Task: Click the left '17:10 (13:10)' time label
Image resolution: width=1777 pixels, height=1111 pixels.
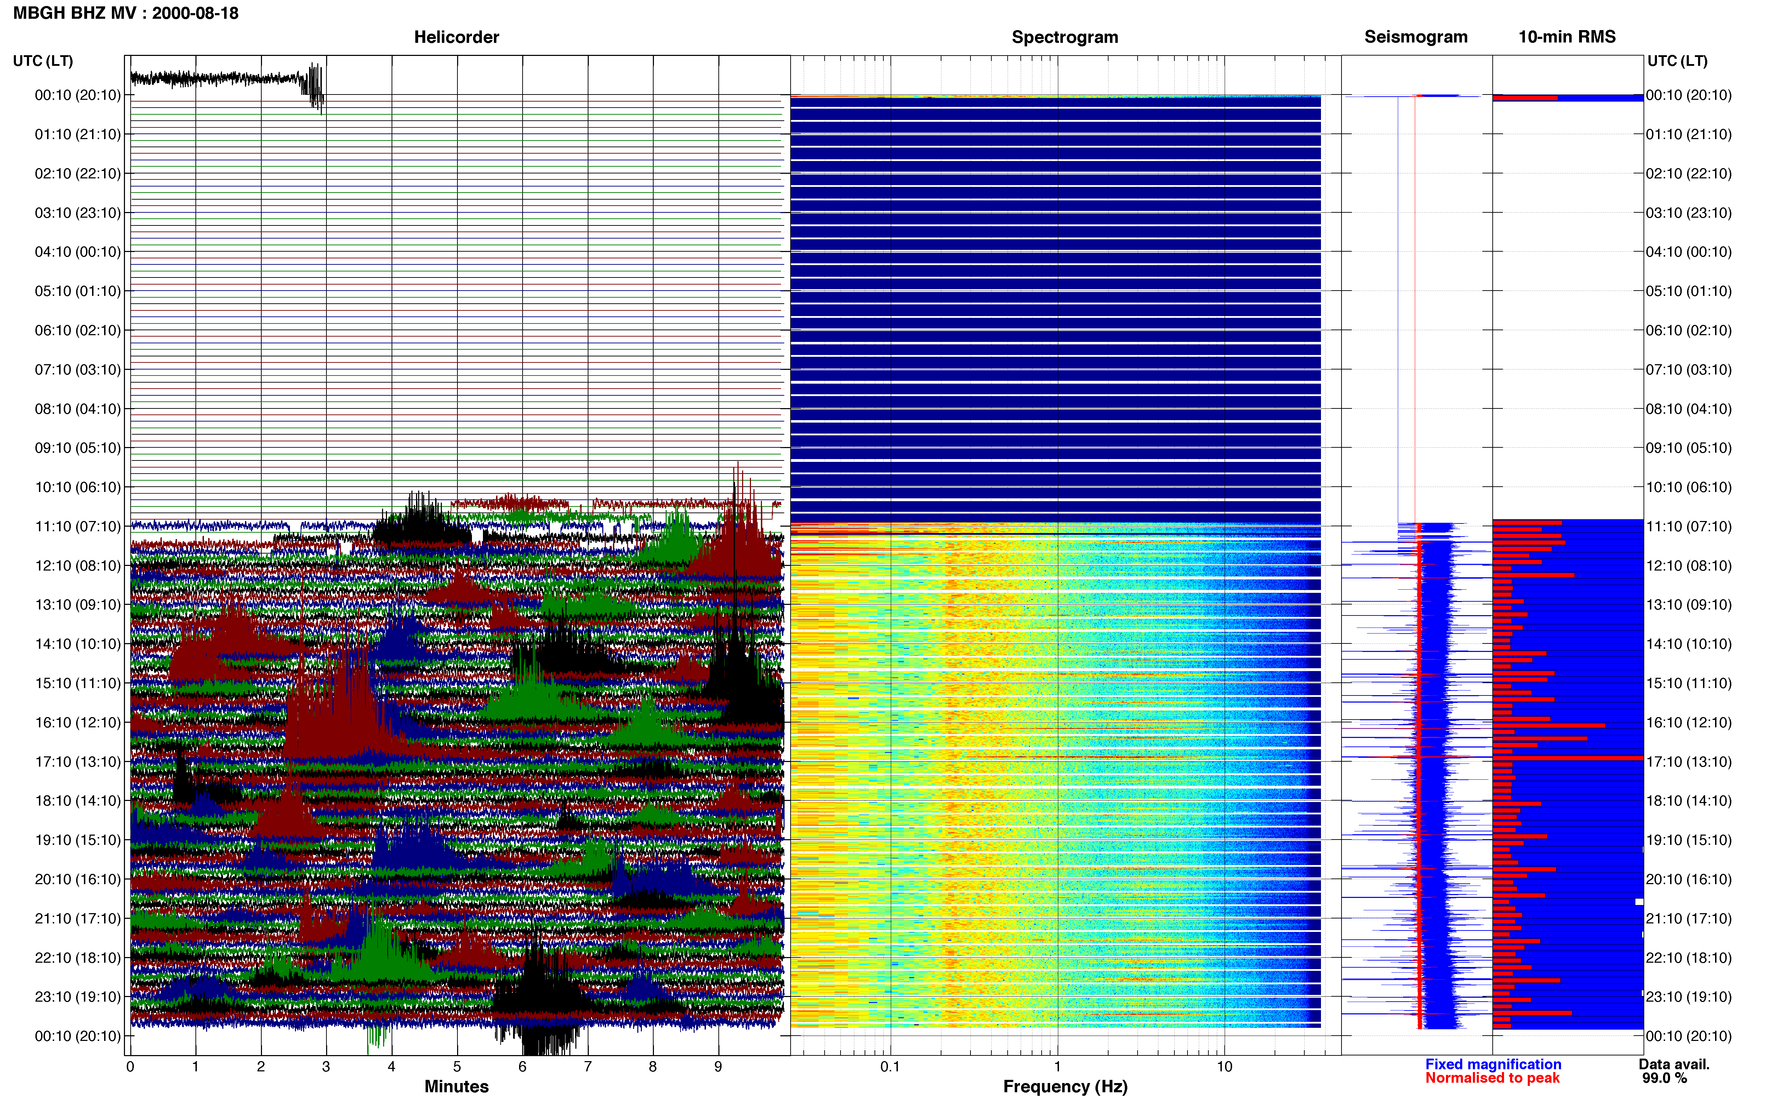Action: pos(78,762)
